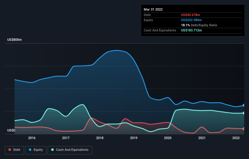Viewport: 249px width, 159px height.
Task: Toggle the Equity series legend button
Action: 36,150
